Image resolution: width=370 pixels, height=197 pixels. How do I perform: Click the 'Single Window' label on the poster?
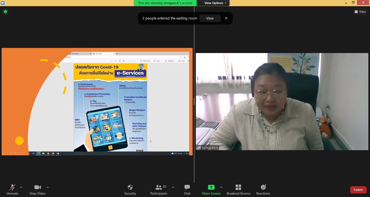(x=137, y=110)
